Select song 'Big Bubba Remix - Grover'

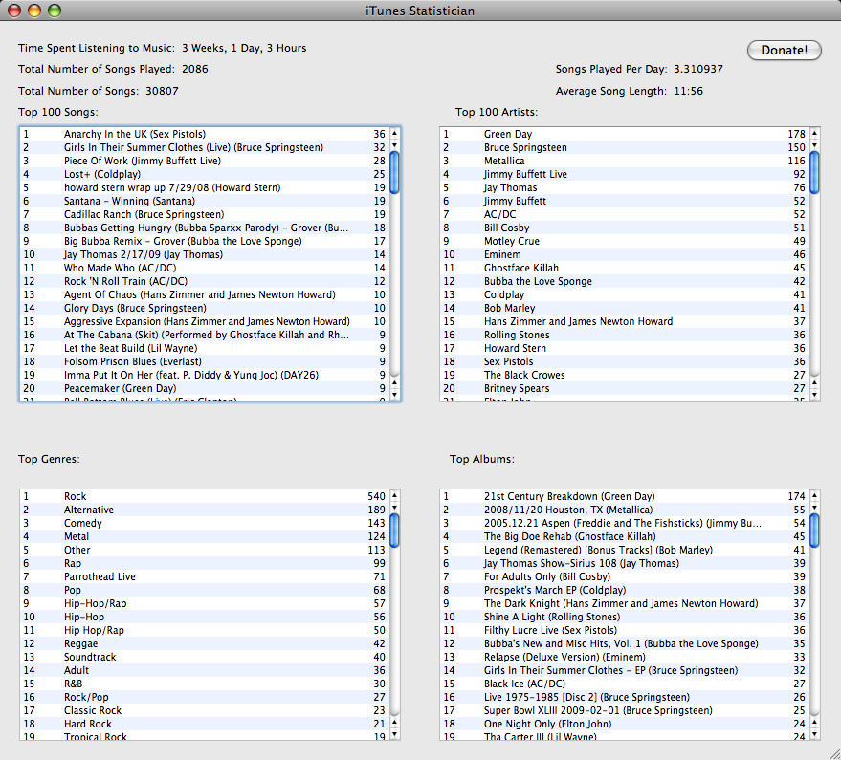point(205,241)
